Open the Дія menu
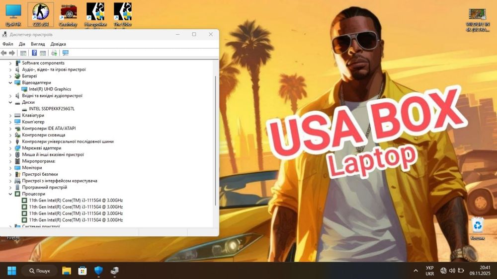Screen dimensions: 497x279 (22, 44)
